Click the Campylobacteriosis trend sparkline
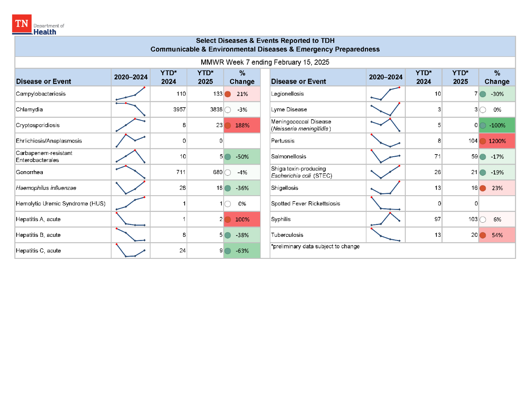This screenshot has height=408, width=531. pyautogui.click(x=130, y=94)
